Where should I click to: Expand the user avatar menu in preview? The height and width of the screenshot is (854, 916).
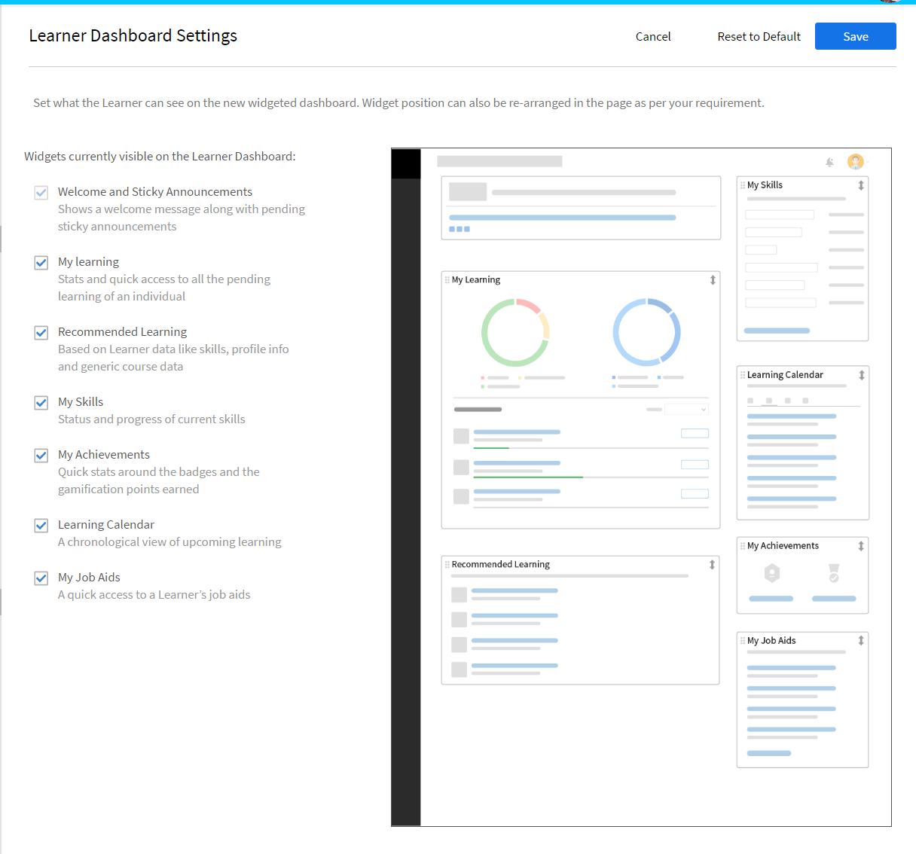click(856, 162)
